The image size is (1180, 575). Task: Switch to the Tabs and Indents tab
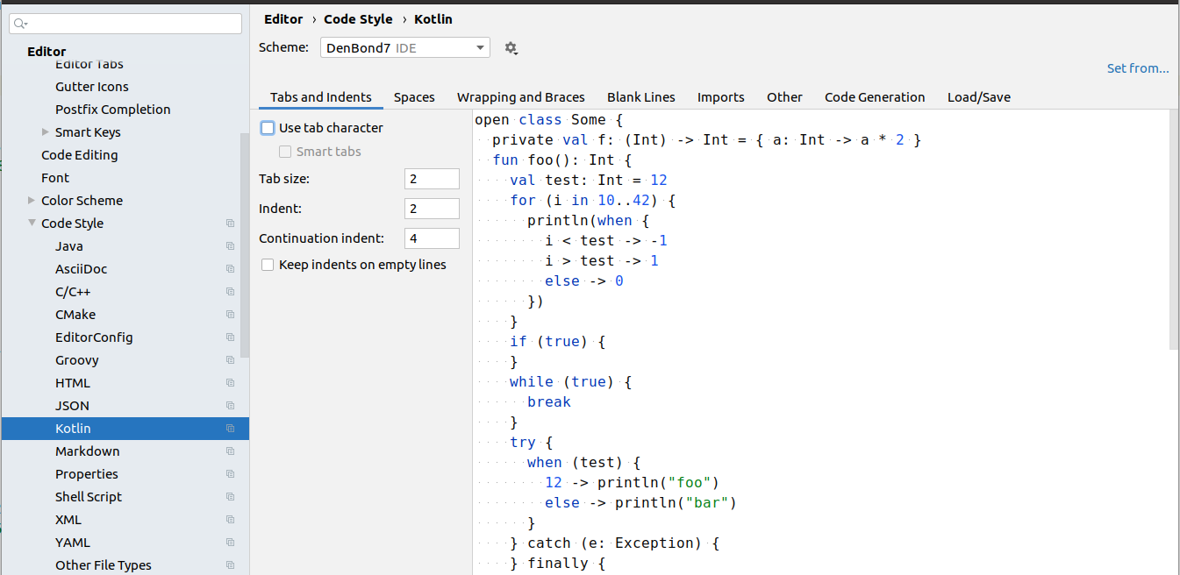[x=321, y=97]
